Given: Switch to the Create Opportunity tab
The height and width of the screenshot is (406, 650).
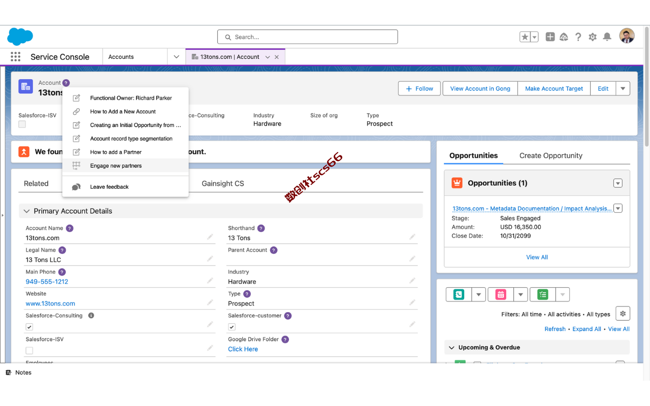Looking at the screenshot, I should [x=550, y=156].
